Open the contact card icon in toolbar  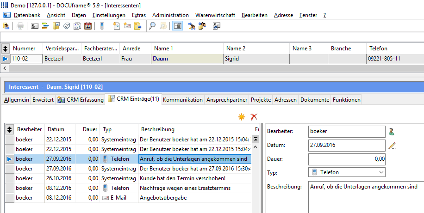click(x=35, y=26)
